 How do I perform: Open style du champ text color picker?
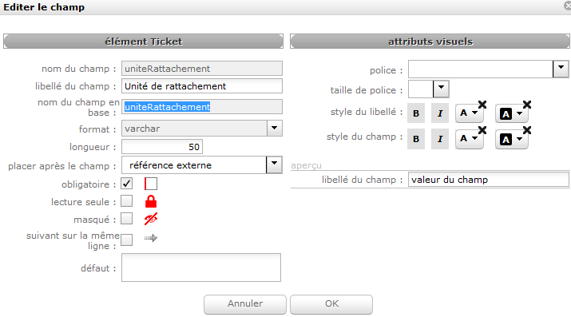pyautogui.click(x=469, y=139)
